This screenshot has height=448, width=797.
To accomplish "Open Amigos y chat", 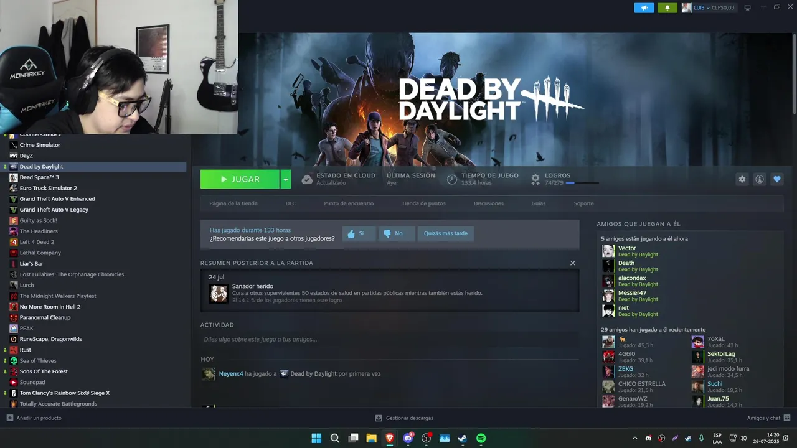I will coord(768,418).
